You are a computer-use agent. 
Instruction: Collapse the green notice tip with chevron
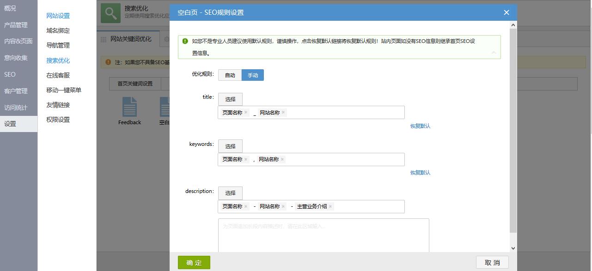(x=494, y=53)
